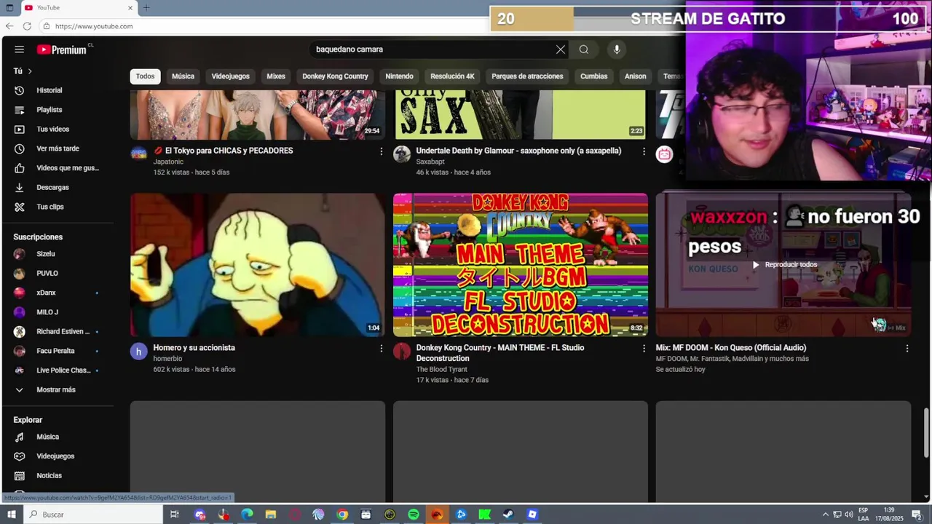
Task: Start voice search with the microphone icon
Action: pos(616,49)
